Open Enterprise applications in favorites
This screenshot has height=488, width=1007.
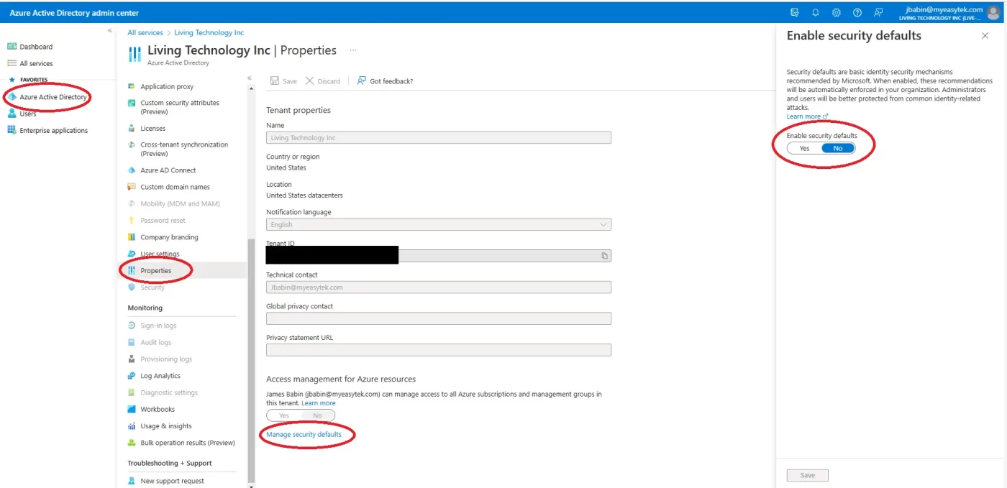point(54,130)
